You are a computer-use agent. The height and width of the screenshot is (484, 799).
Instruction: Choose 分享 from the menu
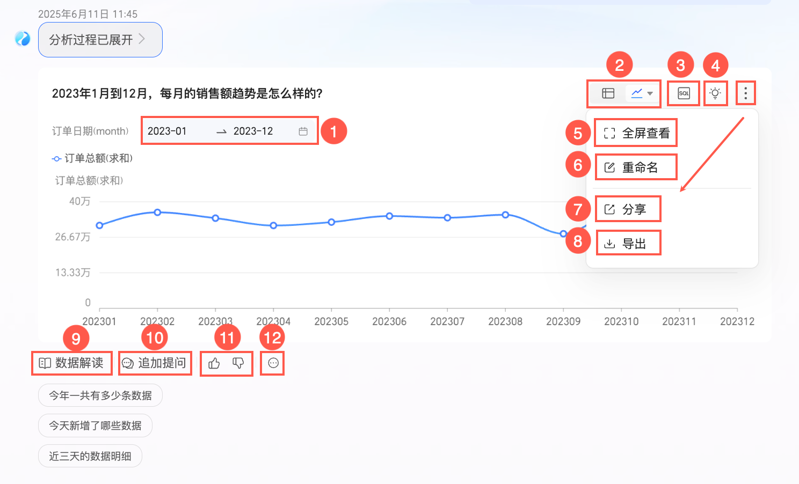point(625,209)
